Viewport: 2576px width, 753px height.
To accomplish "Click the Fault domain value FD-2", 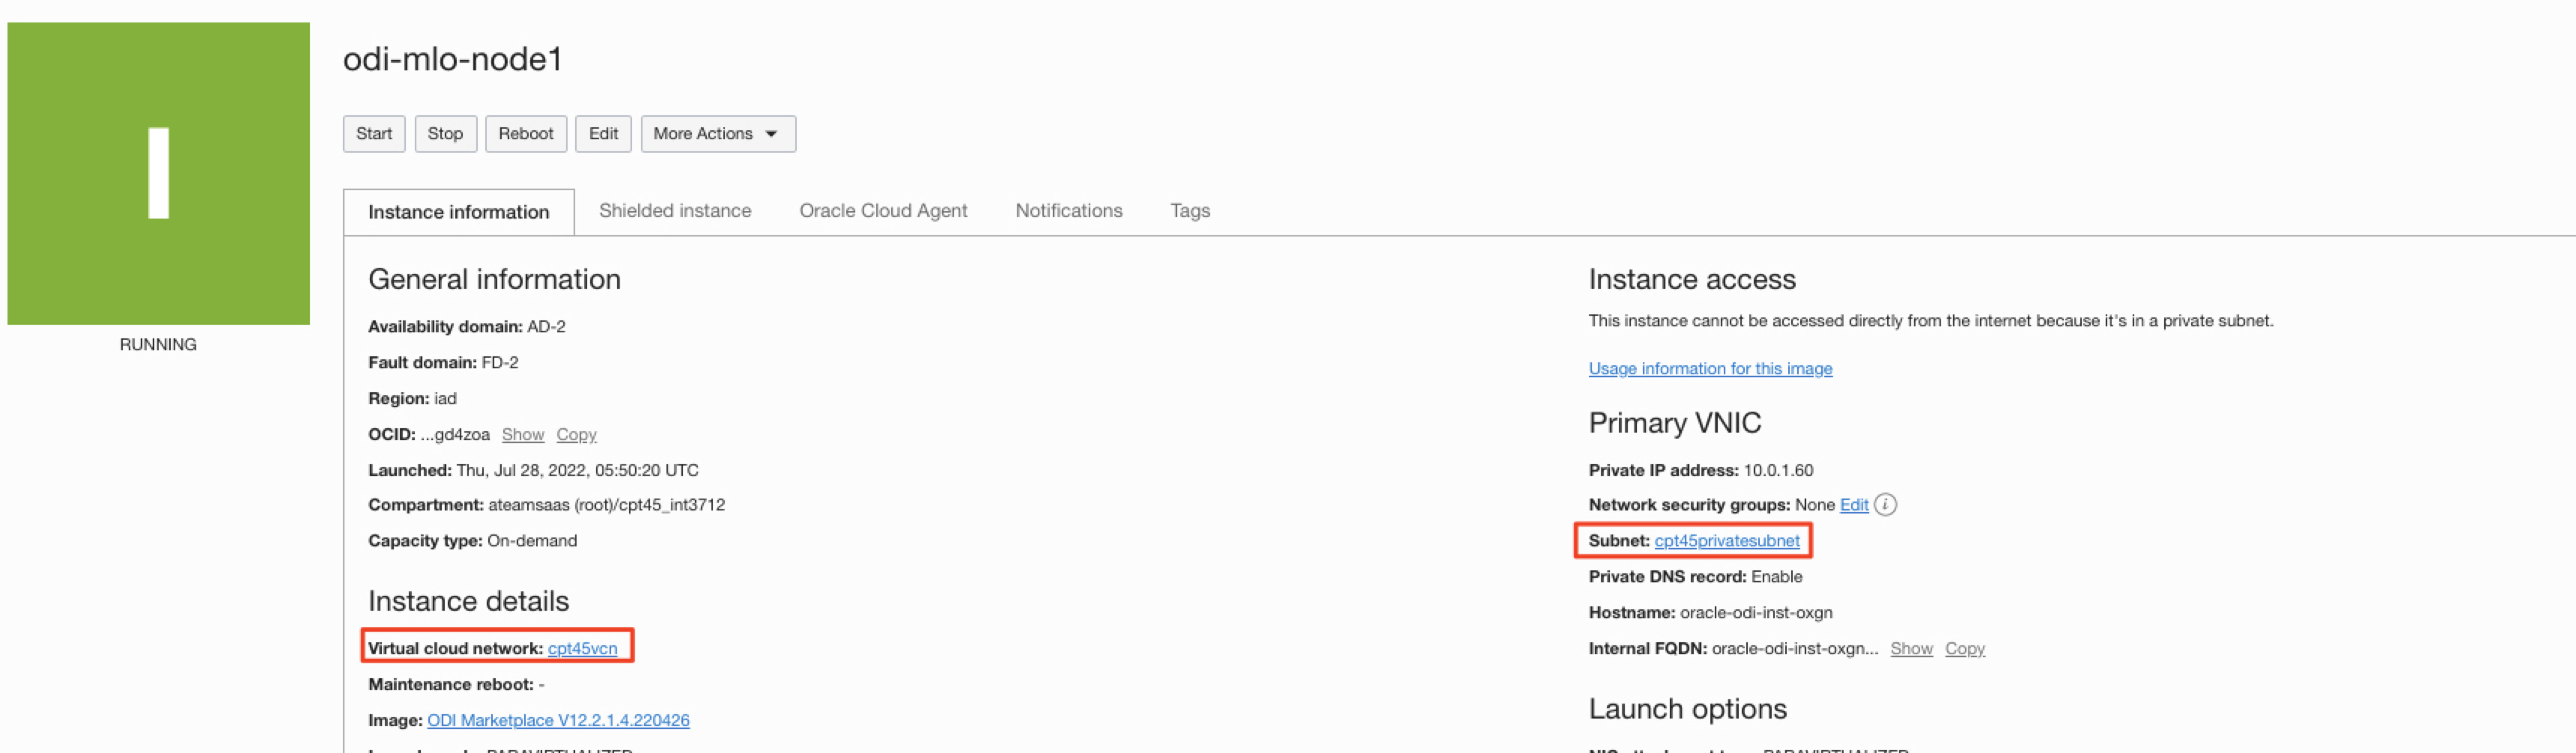I will [x=500, y=362].
